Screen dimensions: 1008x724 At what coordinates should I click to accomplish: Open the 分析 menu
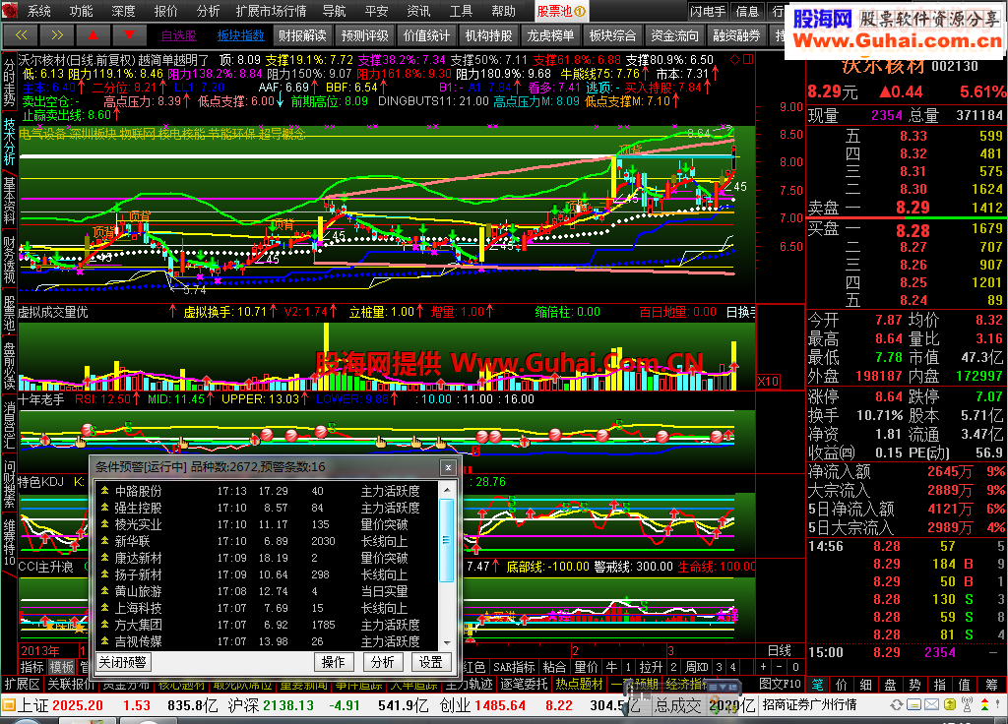[x=208, y=11]
